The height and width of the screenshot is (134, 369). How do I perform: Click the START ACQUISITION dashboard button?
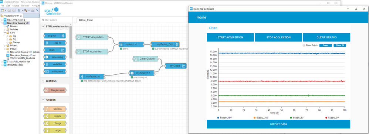pos(230,37)
